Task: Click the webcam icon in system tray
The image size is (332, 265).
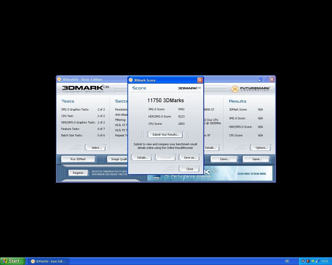Action: click(x=303, y=261)
